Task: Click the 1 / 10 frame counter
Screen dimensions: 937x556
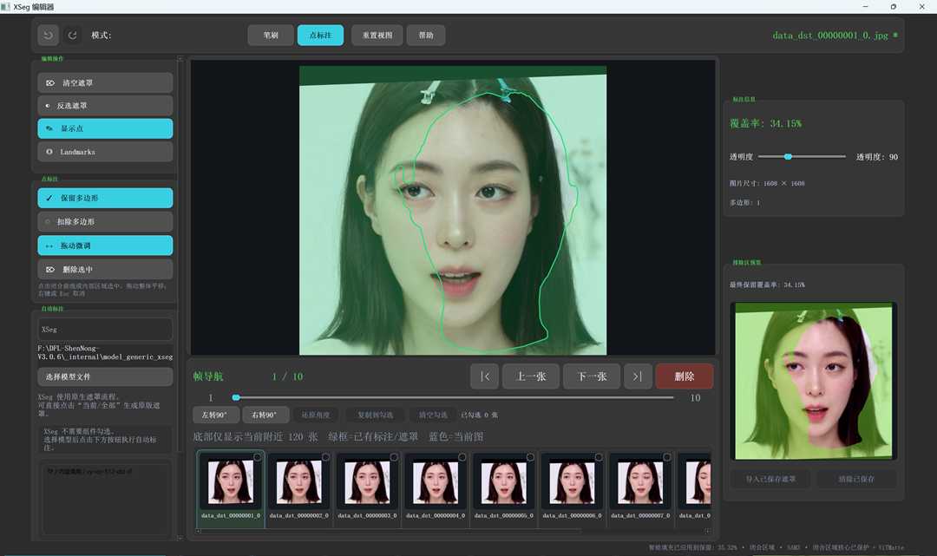Action: 287,376
